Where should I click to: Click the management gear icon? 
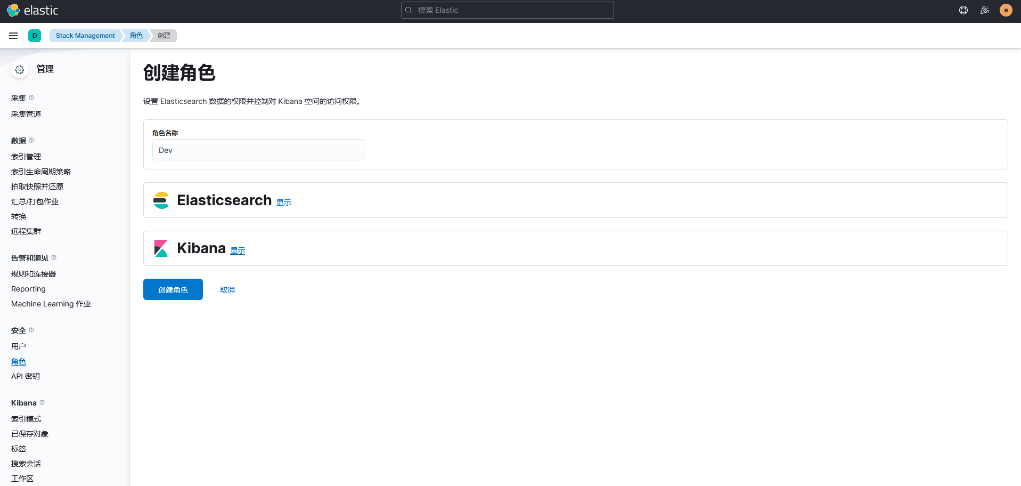(20, 70)
